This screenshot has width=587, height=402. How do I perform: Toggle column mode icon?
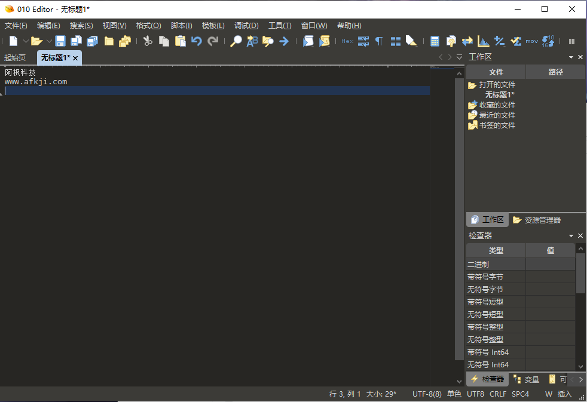coord(396,41)
